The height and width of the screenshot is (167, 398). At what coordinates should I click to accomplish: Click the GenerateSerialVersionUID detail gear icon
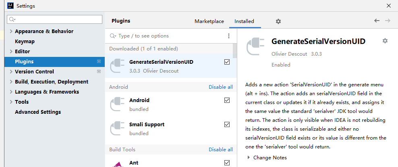click(385, 41)
